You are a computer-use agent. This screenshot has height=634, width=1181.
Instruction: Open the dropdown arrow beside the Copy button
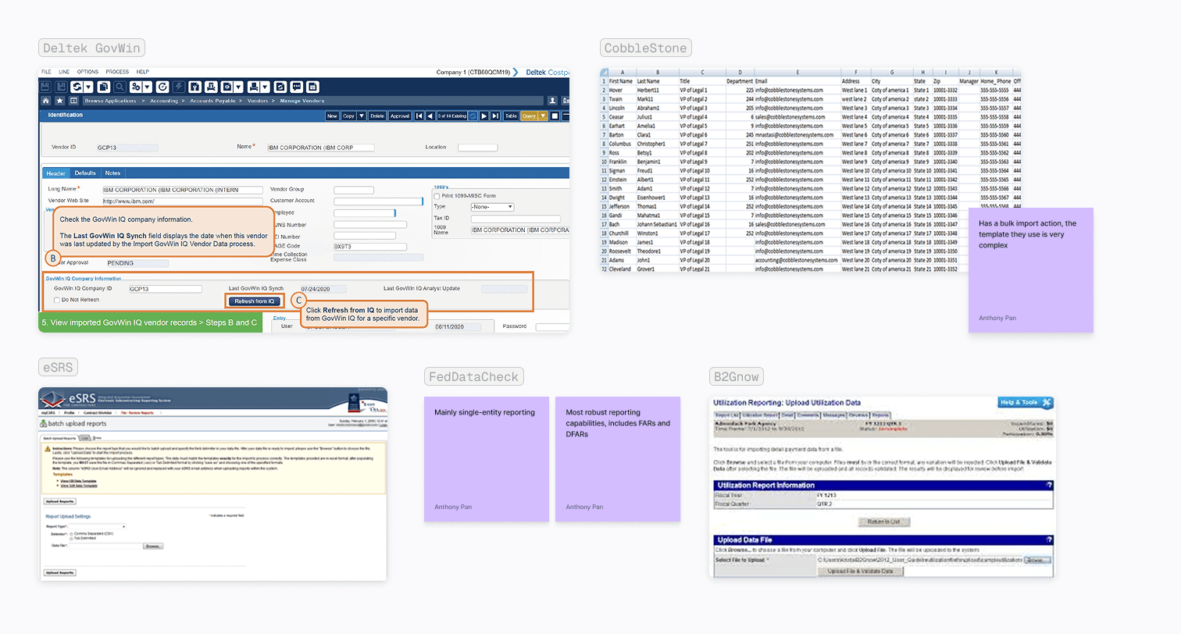tap(361, 116)
